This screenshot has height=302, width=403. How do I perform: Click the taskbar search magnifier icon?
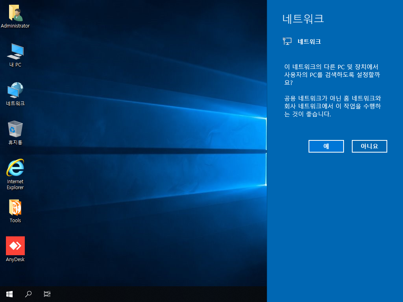(28, 294)
